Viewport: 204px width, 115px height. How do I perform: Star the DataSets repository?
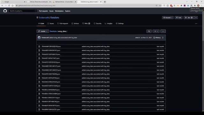click(x=189, y=18)
